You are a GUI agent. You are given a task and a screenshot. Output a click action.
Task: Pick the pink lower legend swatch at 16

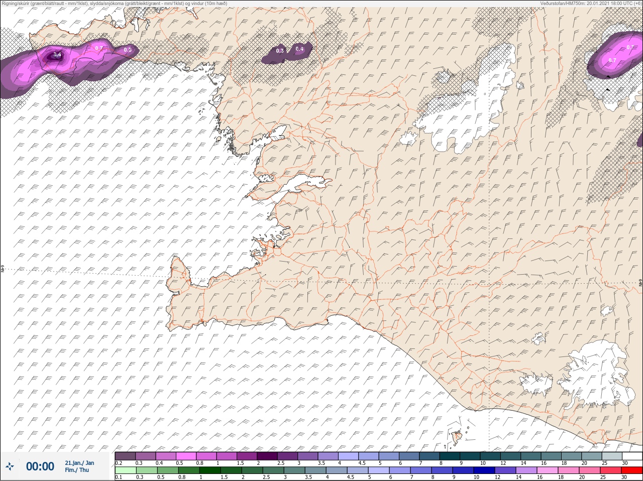click(547, 470)
